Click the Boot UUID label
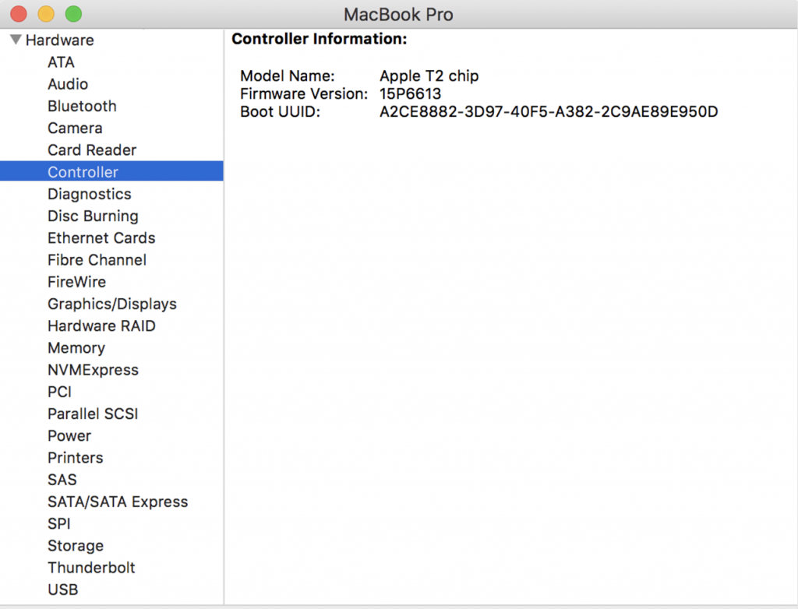The height and width of the screenshot is (609, 798). click(x=281, y=111)
